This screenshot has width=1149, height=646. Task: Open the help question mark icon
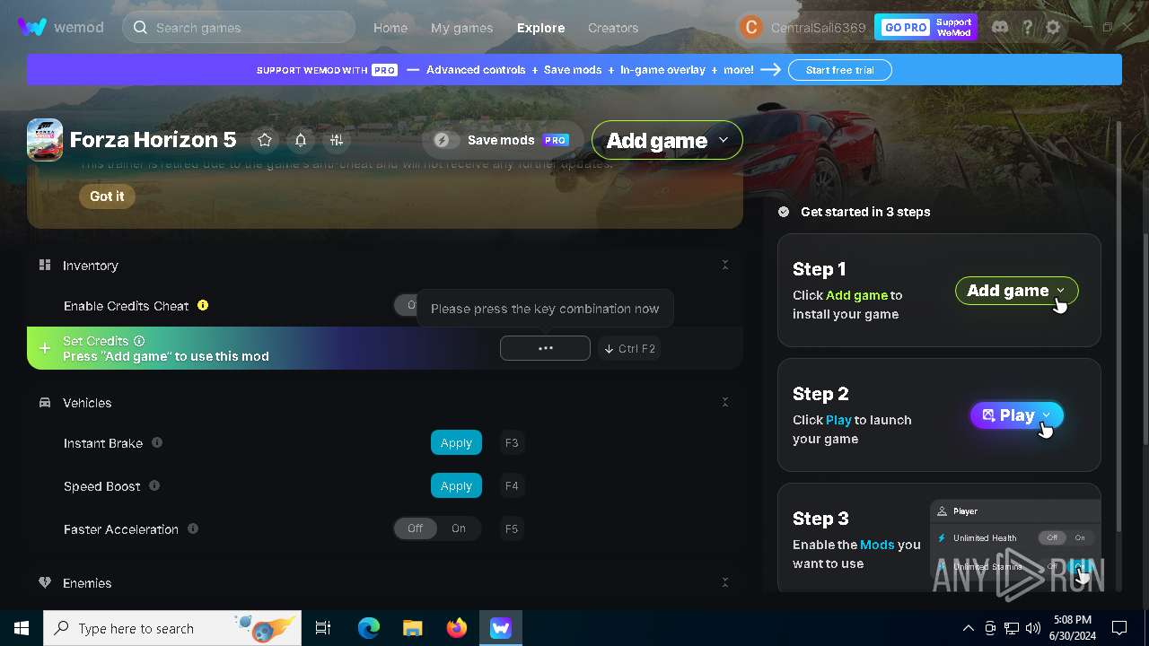click(1028, 28)
